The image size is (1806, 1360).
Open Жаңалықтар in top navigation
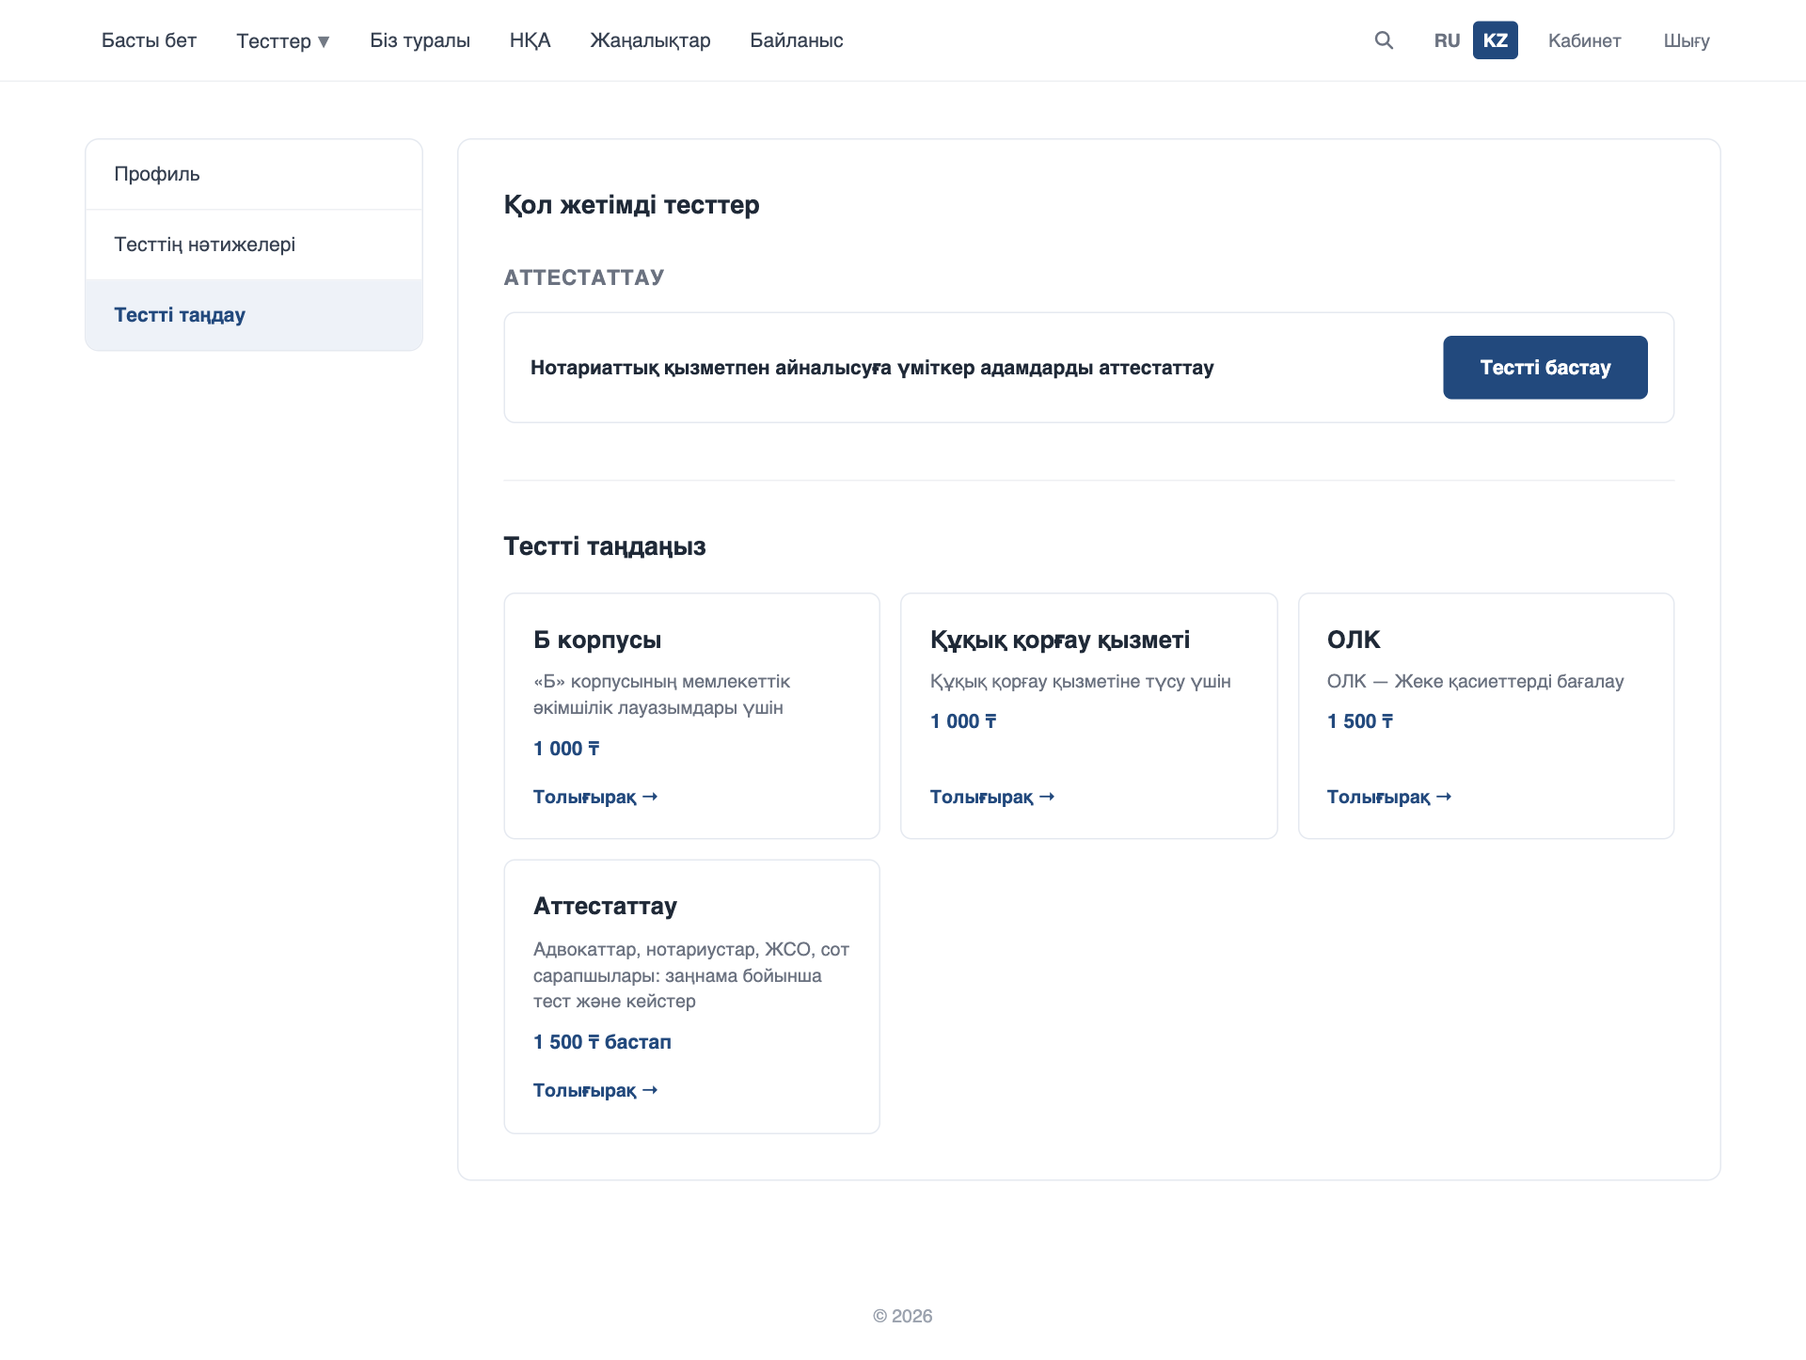click(x=650, y=40)
